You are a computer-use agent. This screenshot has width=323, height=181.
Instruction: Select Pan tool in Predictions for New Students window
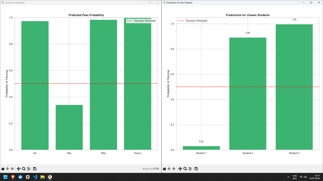coord(180,169)
